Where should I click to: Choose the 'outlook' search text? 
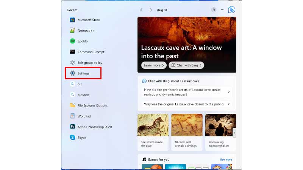pyautogui.click(x=83, y=95)
